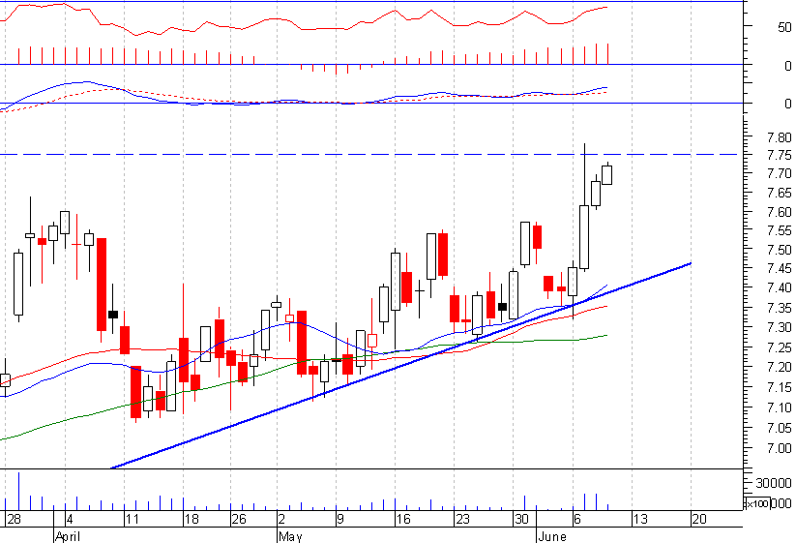This screenshot has width=796, height=543.
Task: Click the tallest volume bar near date 28
Action: [x=18, y=491]
